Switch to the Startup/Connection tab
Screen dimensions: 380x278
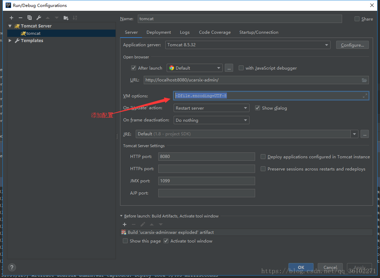[x=259, y=32]
